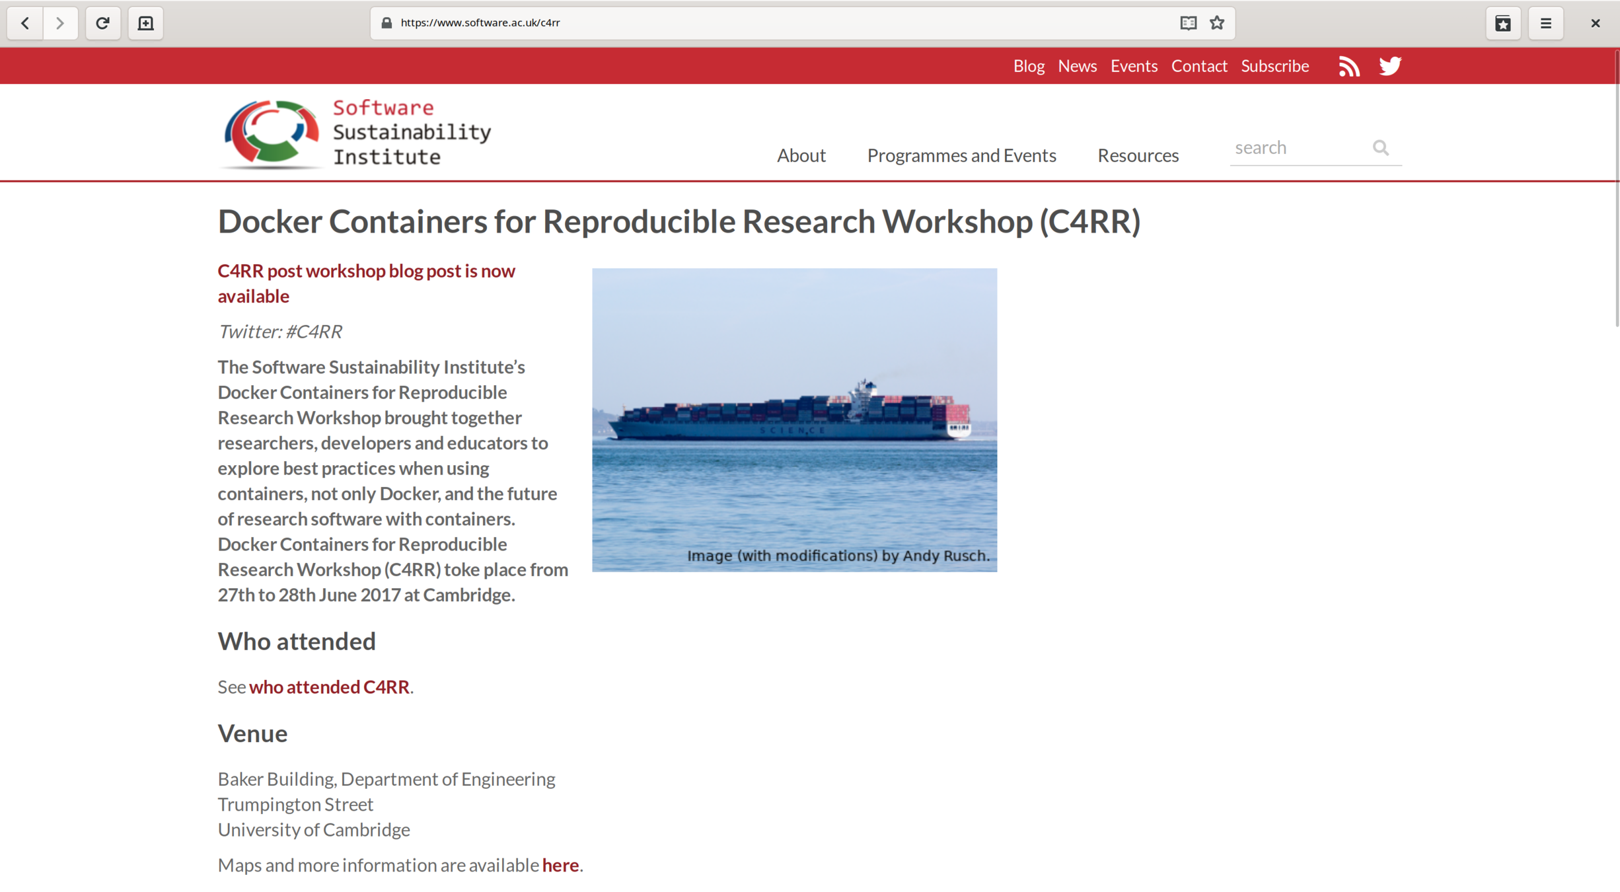Open bookmarks panel icon in toolbar

(x=1503, y=23)
